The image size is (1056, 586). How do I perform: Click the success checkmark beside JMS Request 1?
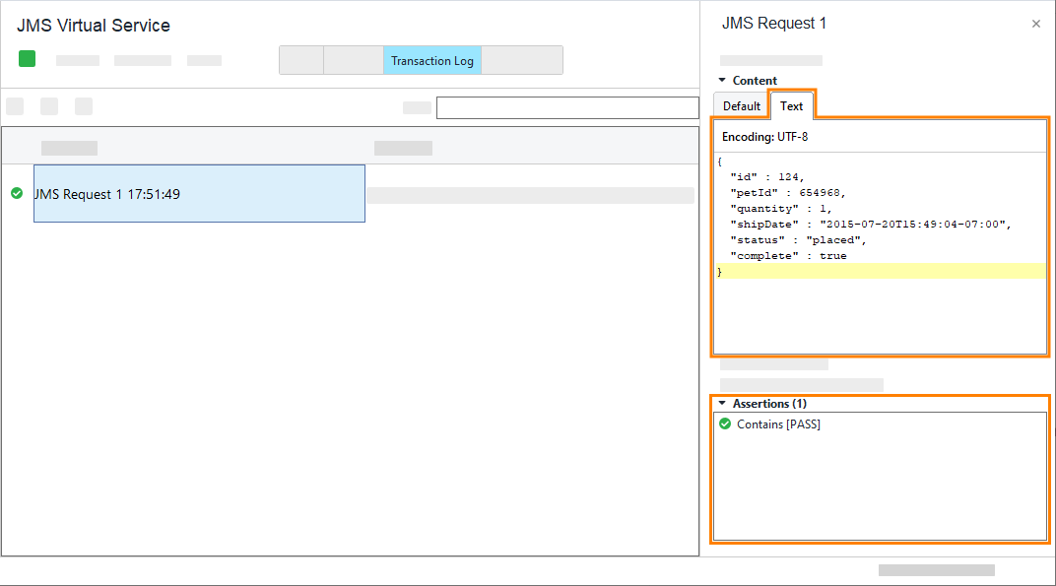[16, 194]
